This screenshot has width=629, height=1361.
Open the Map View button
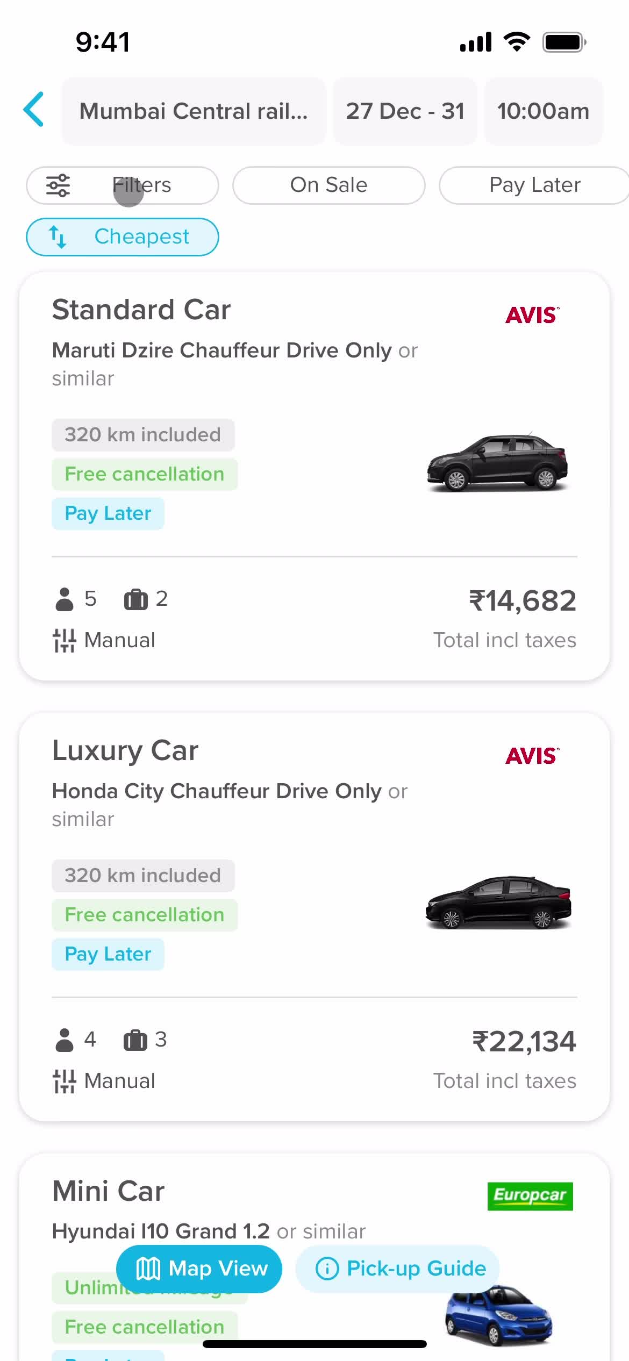199,1269
